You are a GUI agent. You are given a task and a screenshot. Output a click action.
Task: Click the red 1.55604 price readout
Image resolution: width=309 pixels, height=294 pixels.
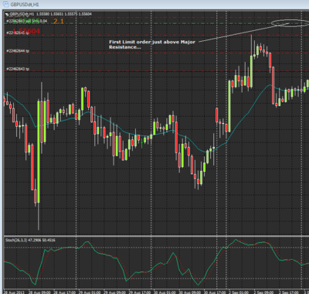coord(26,31)
